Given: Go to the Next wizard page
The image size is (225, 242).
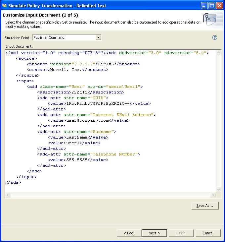Looking at the screenshot, I should (154, 233).
